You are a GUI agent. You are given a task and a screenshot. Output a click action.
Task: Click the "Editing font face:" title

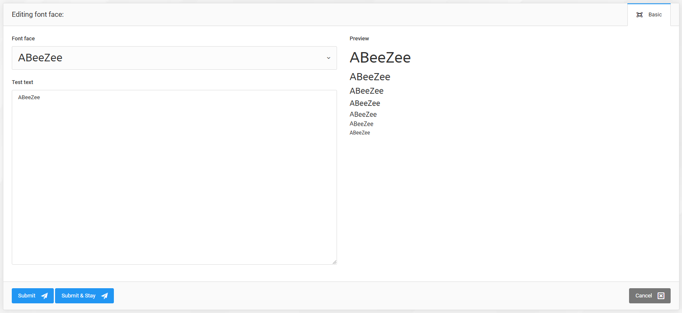[38, 15]
